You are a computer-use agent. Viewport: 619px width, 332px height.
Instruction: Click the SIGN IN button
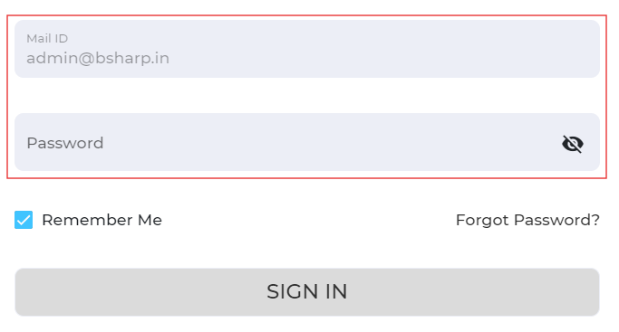307,292
